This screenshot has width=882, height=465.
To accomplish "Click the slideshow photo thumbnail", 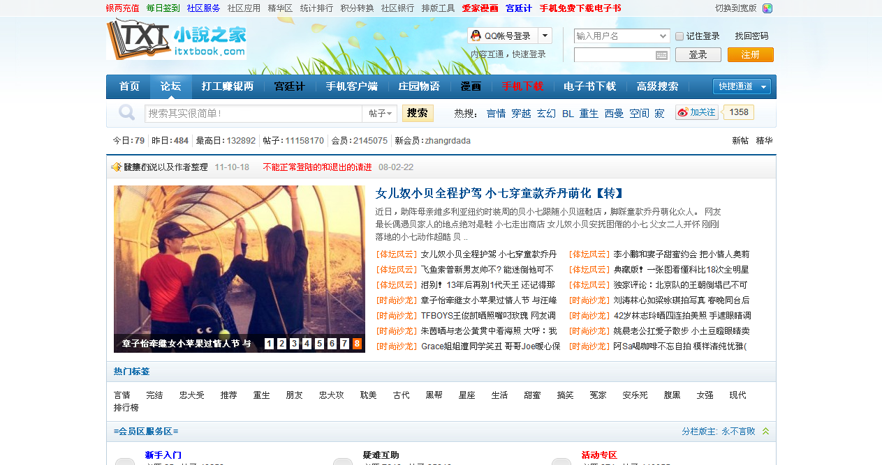I will point(240,269).
